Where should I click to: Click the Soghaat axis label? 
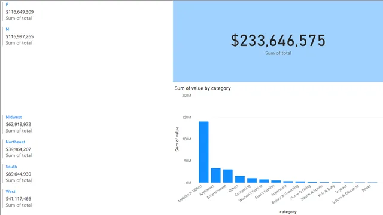341,189
